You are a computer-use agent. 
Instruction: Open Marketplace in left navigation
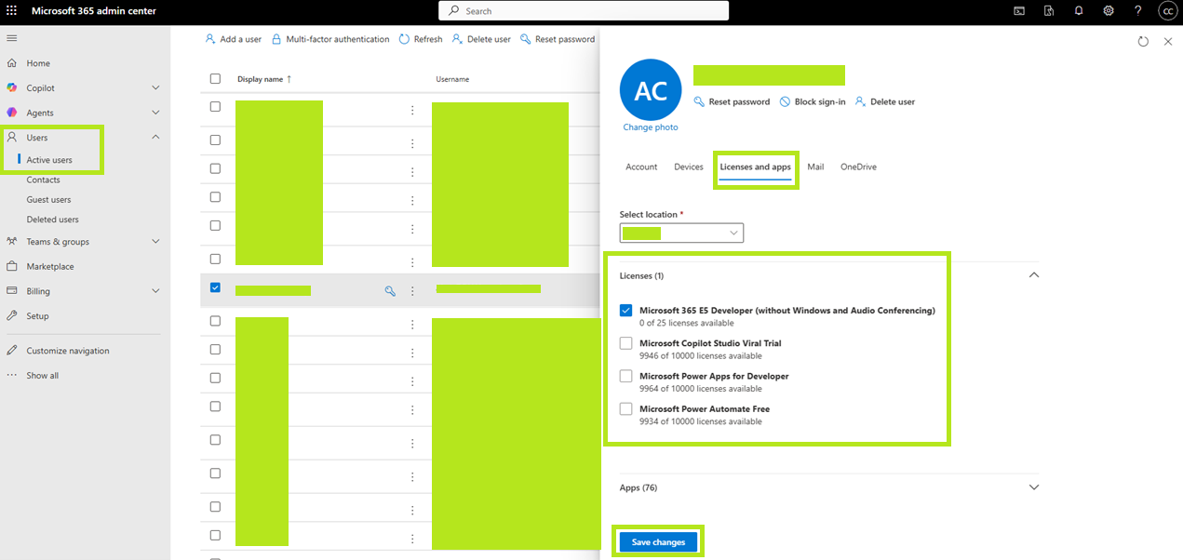[x=50, y=266]
